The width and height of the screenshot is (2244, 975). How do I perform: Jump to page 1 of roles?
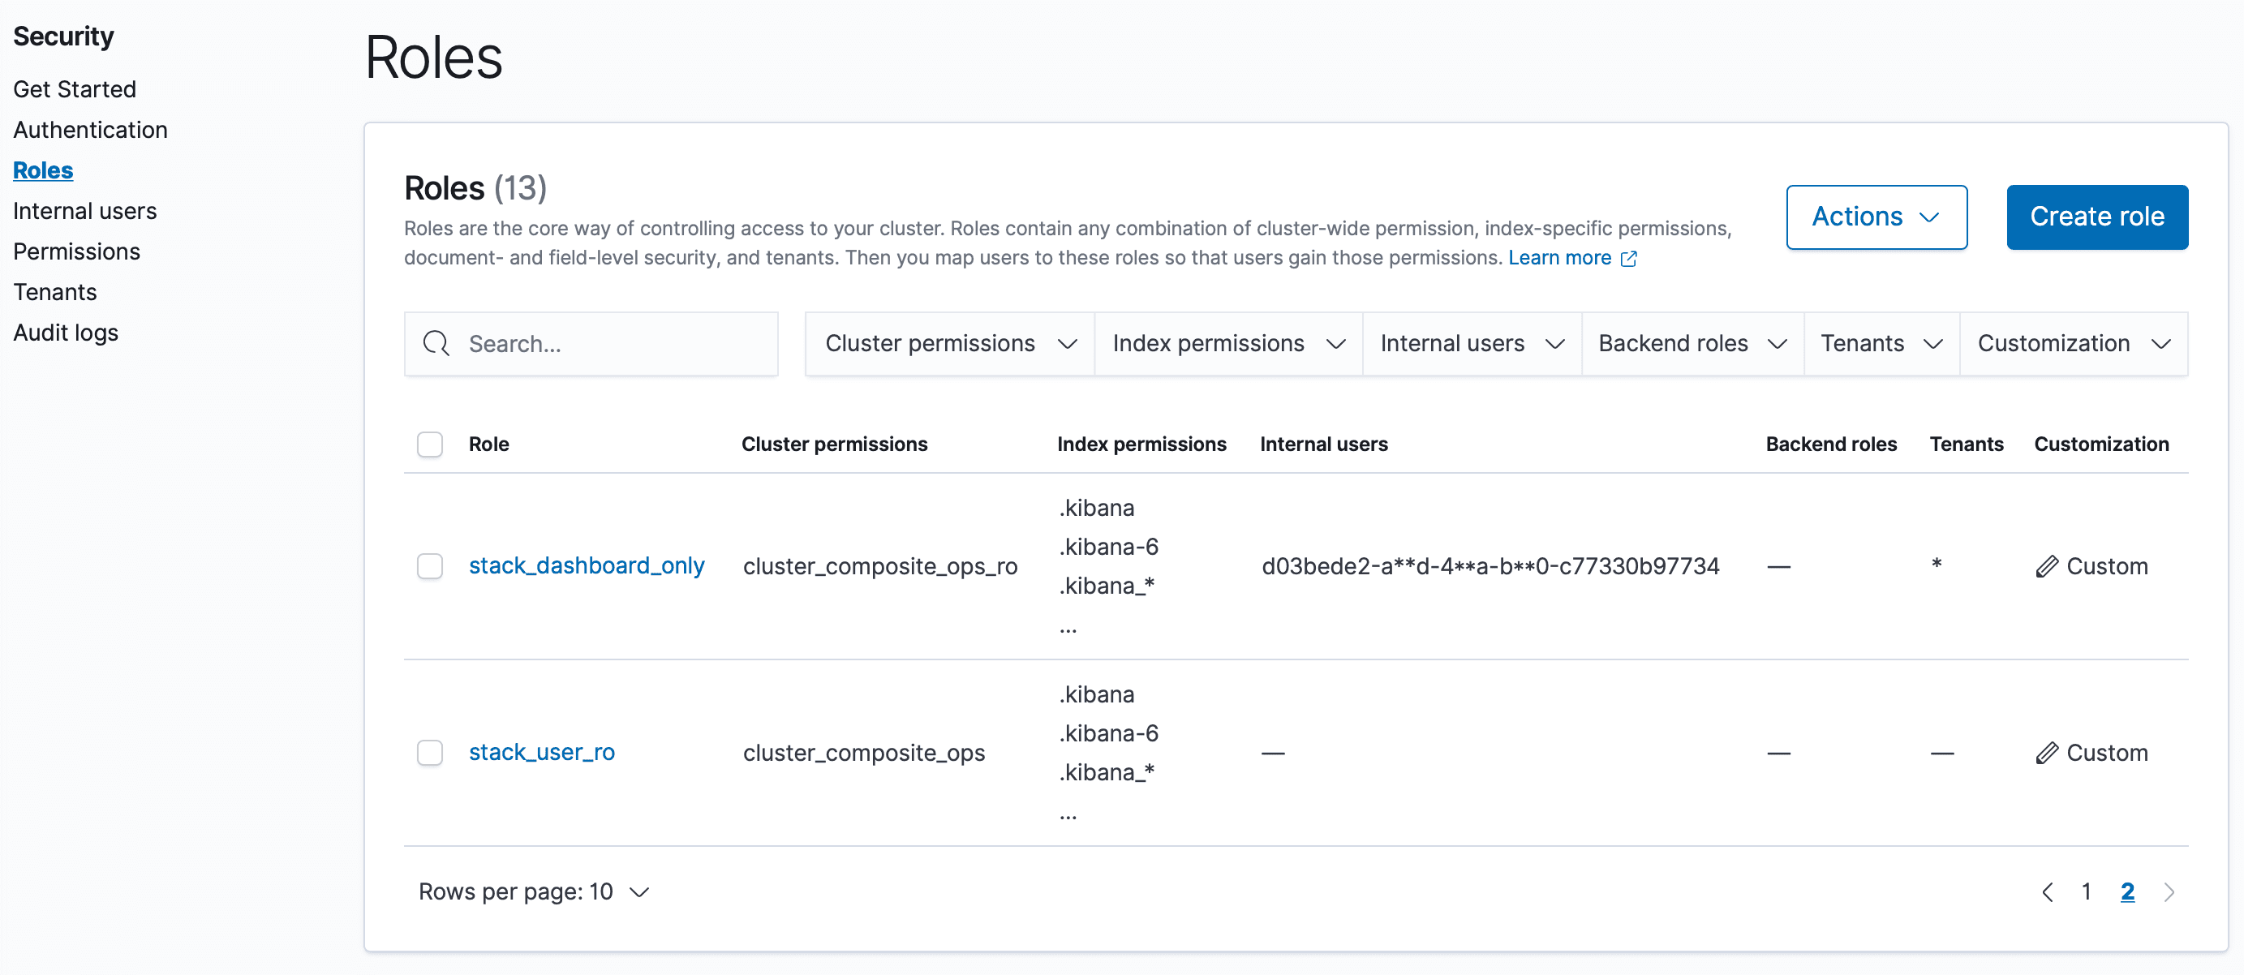[x=2087, y=892]
